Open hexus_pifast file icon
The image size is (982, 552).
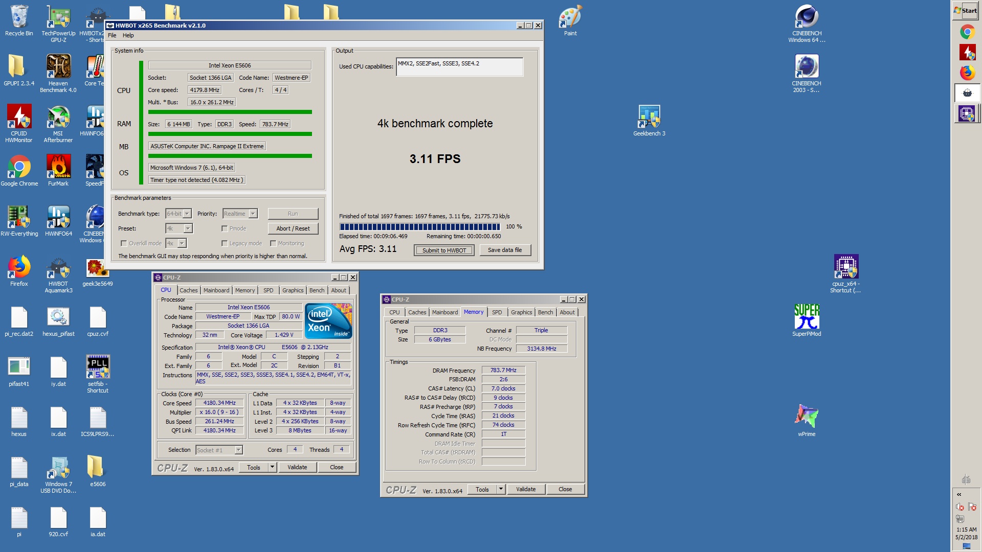(x=58, y=321)
